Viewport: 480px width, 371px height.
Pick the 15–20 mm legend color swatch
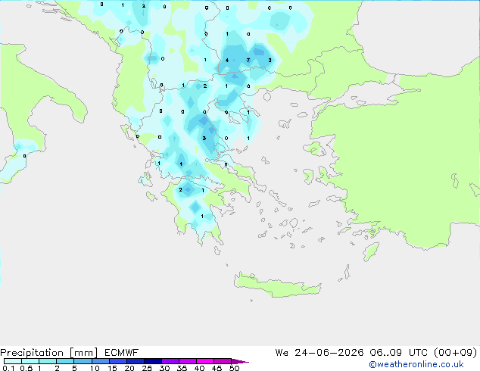[x=118, y=361]
